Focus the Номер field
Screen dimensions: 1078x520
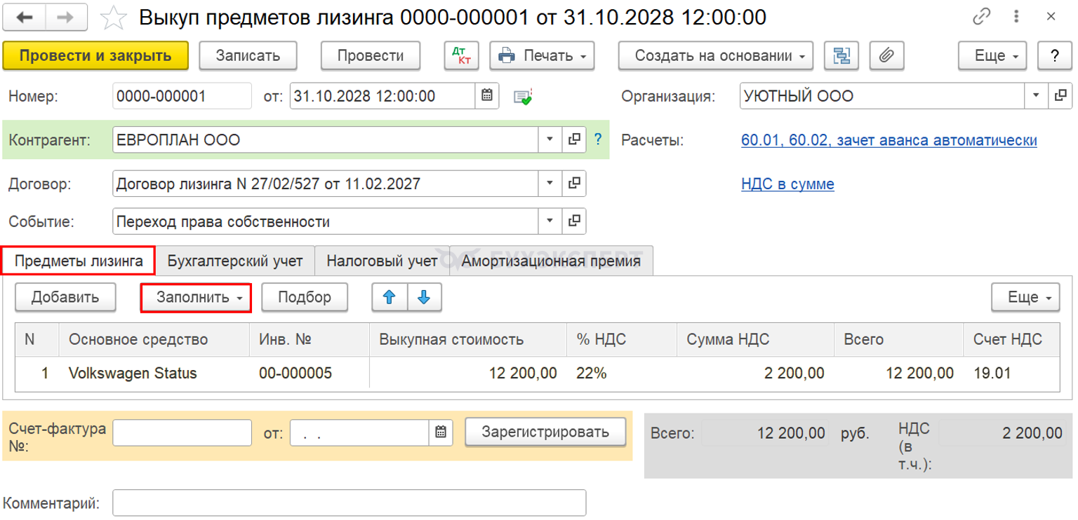tap(182, 96)
